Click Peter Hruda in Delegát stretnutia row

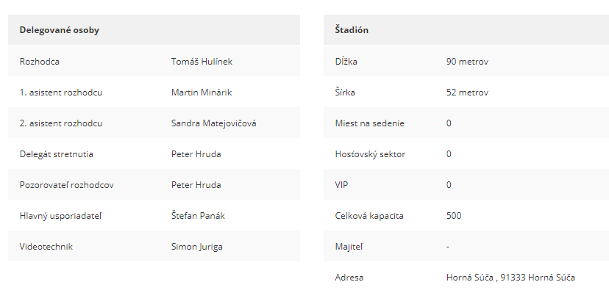[196, 154]
